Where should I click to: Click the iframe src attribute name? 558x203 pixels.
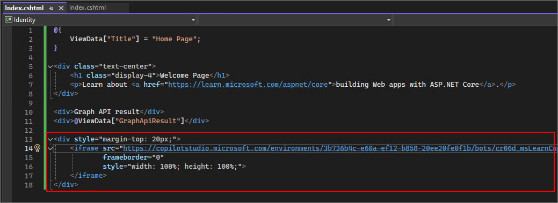tap(109, 148)
